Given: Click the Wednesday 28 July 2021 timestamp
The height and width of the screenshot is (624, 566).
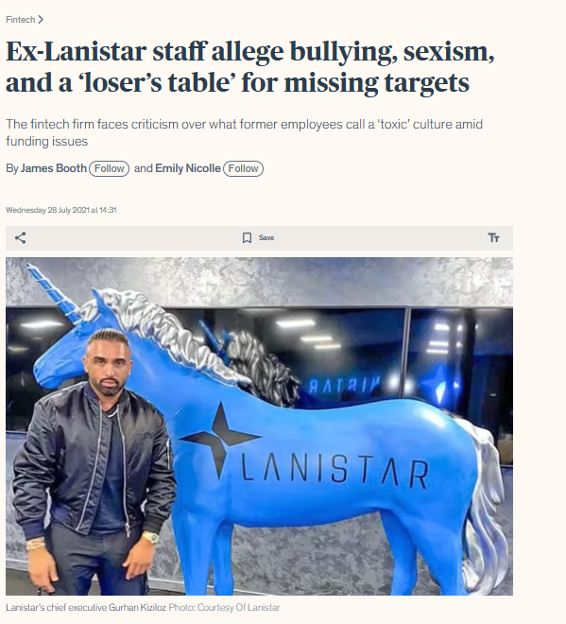Looking at the screenshot, I should tap(61, 210).
